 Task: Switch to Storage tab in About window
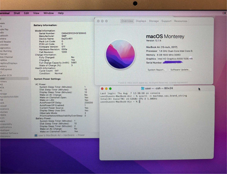tap(154, 21)
